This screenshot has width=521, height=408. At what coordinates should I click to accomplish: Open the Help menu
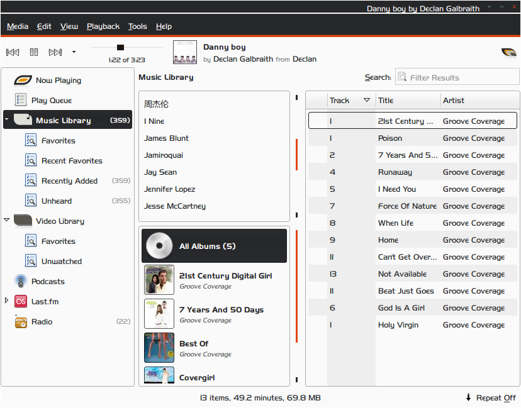point(164,26)
